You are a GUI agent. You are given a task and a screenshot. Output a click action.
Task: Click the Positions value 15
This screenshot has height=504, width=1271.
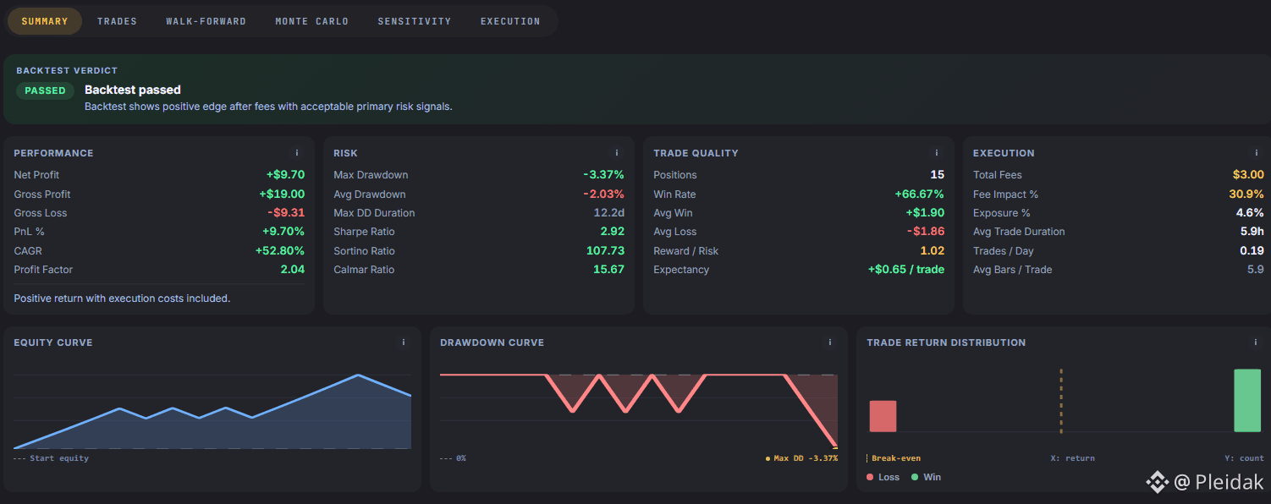click(938, 175)
